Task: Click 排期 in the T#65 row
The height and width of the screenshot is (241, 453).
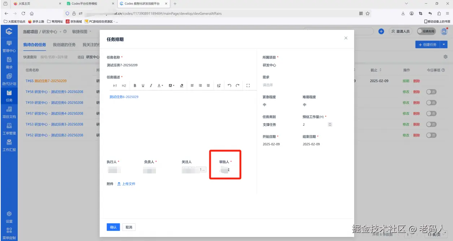Action: (x=406, y=81)
